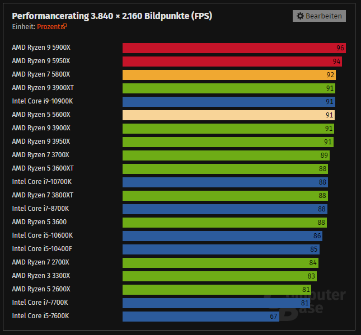Select the AMD Ryzen 5 3600 label

tap(39, 222)
